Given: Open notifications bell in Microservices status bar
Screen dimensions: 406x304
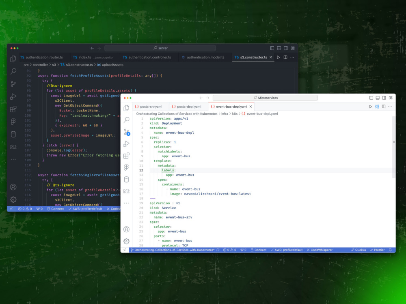Looking at the screenshot, I should coord(390,250).
